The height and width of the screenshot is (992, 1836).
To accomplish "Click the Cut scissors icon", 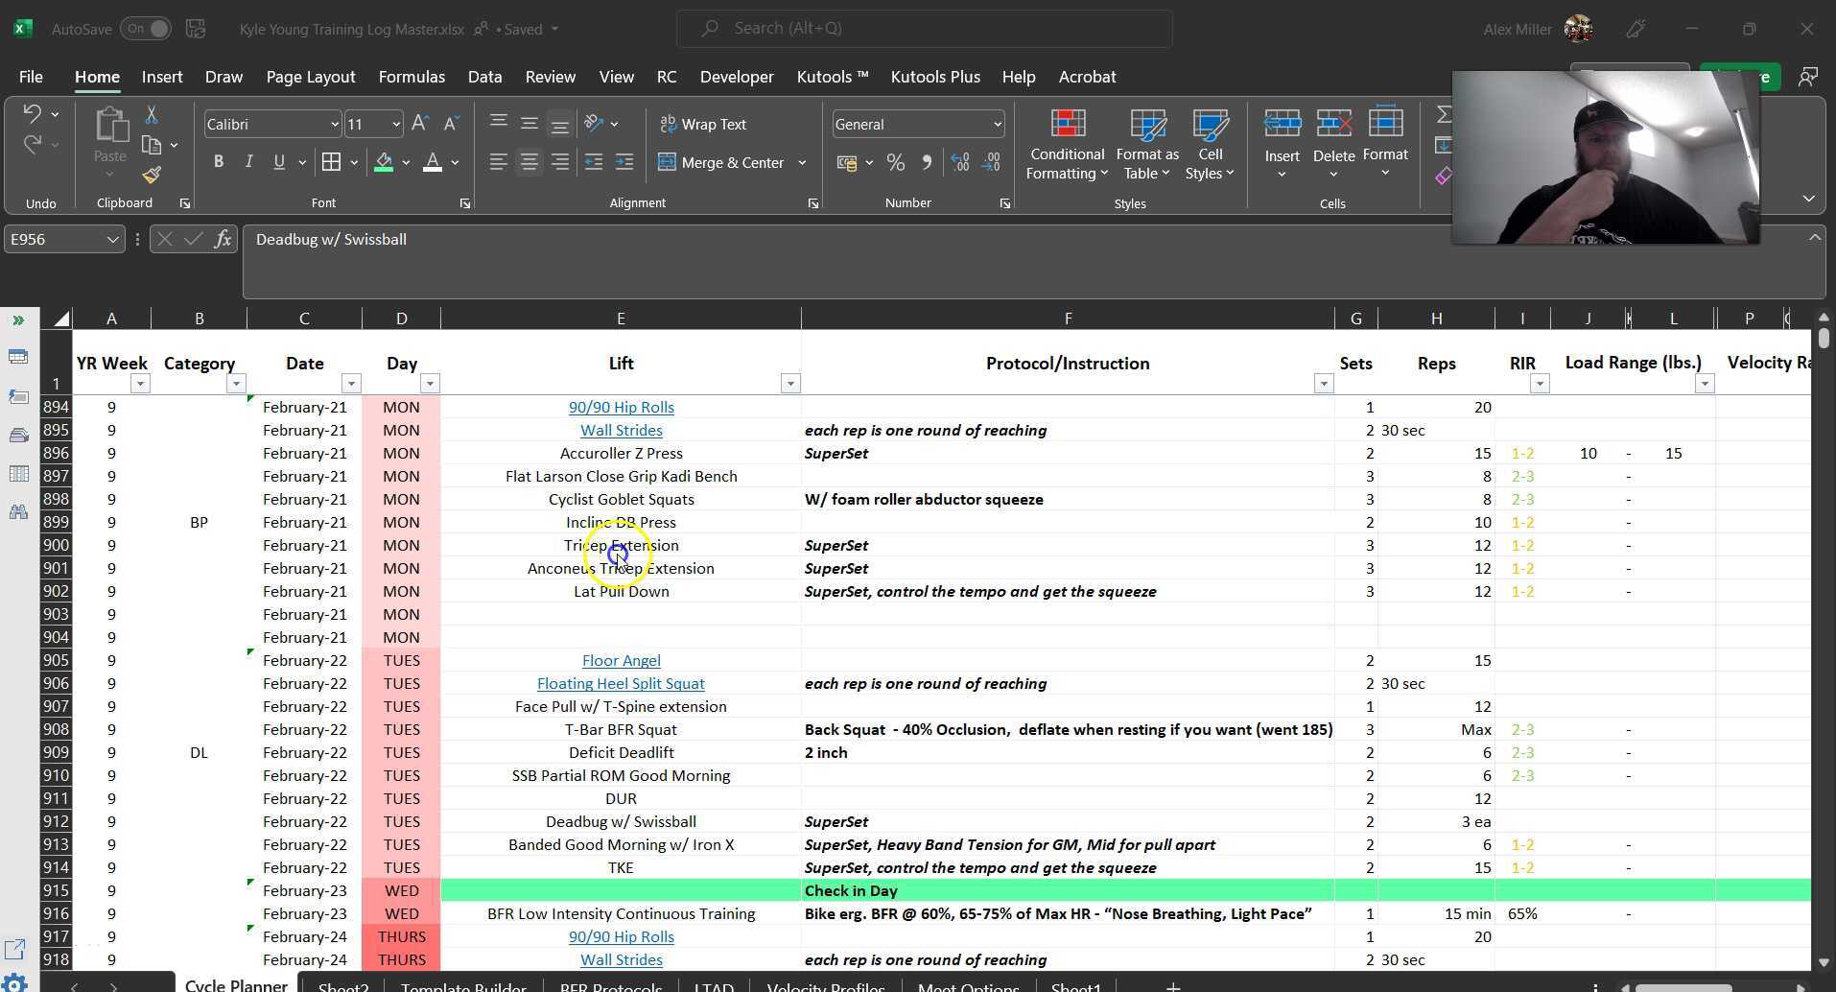I will (152, 114).
